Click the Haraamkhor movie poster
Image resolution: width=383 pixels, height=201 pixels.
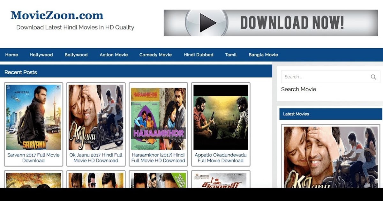(158, 117)
